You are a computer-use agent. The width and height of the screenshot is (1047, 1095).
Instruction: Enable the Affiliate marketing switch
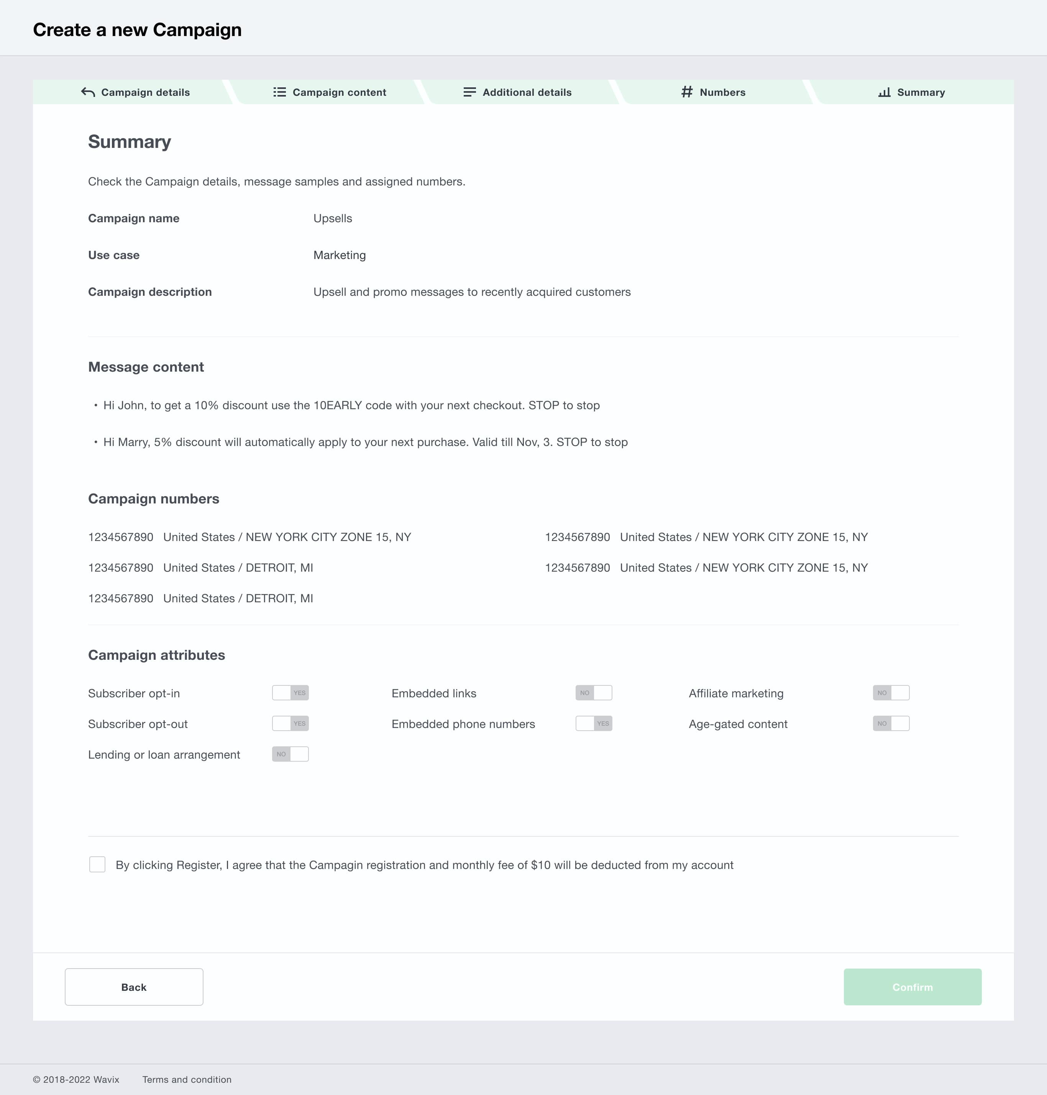891,693
